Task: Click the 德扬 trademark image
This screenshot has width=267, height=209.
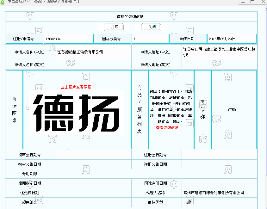Action: [x=76, y=113]
